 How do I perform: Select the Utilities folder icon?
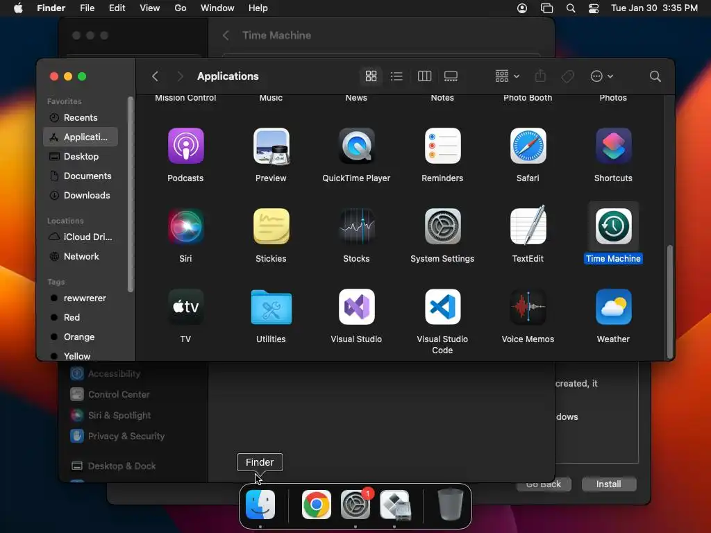coord(271,307)
